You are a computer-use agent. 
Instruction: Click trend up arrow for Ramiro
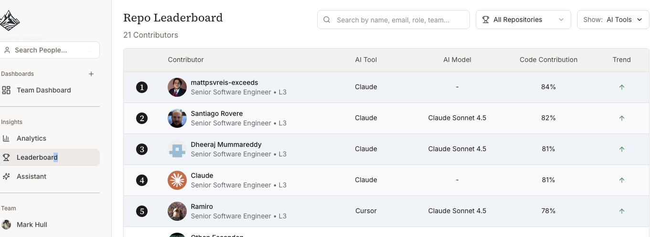pos(622,211)
